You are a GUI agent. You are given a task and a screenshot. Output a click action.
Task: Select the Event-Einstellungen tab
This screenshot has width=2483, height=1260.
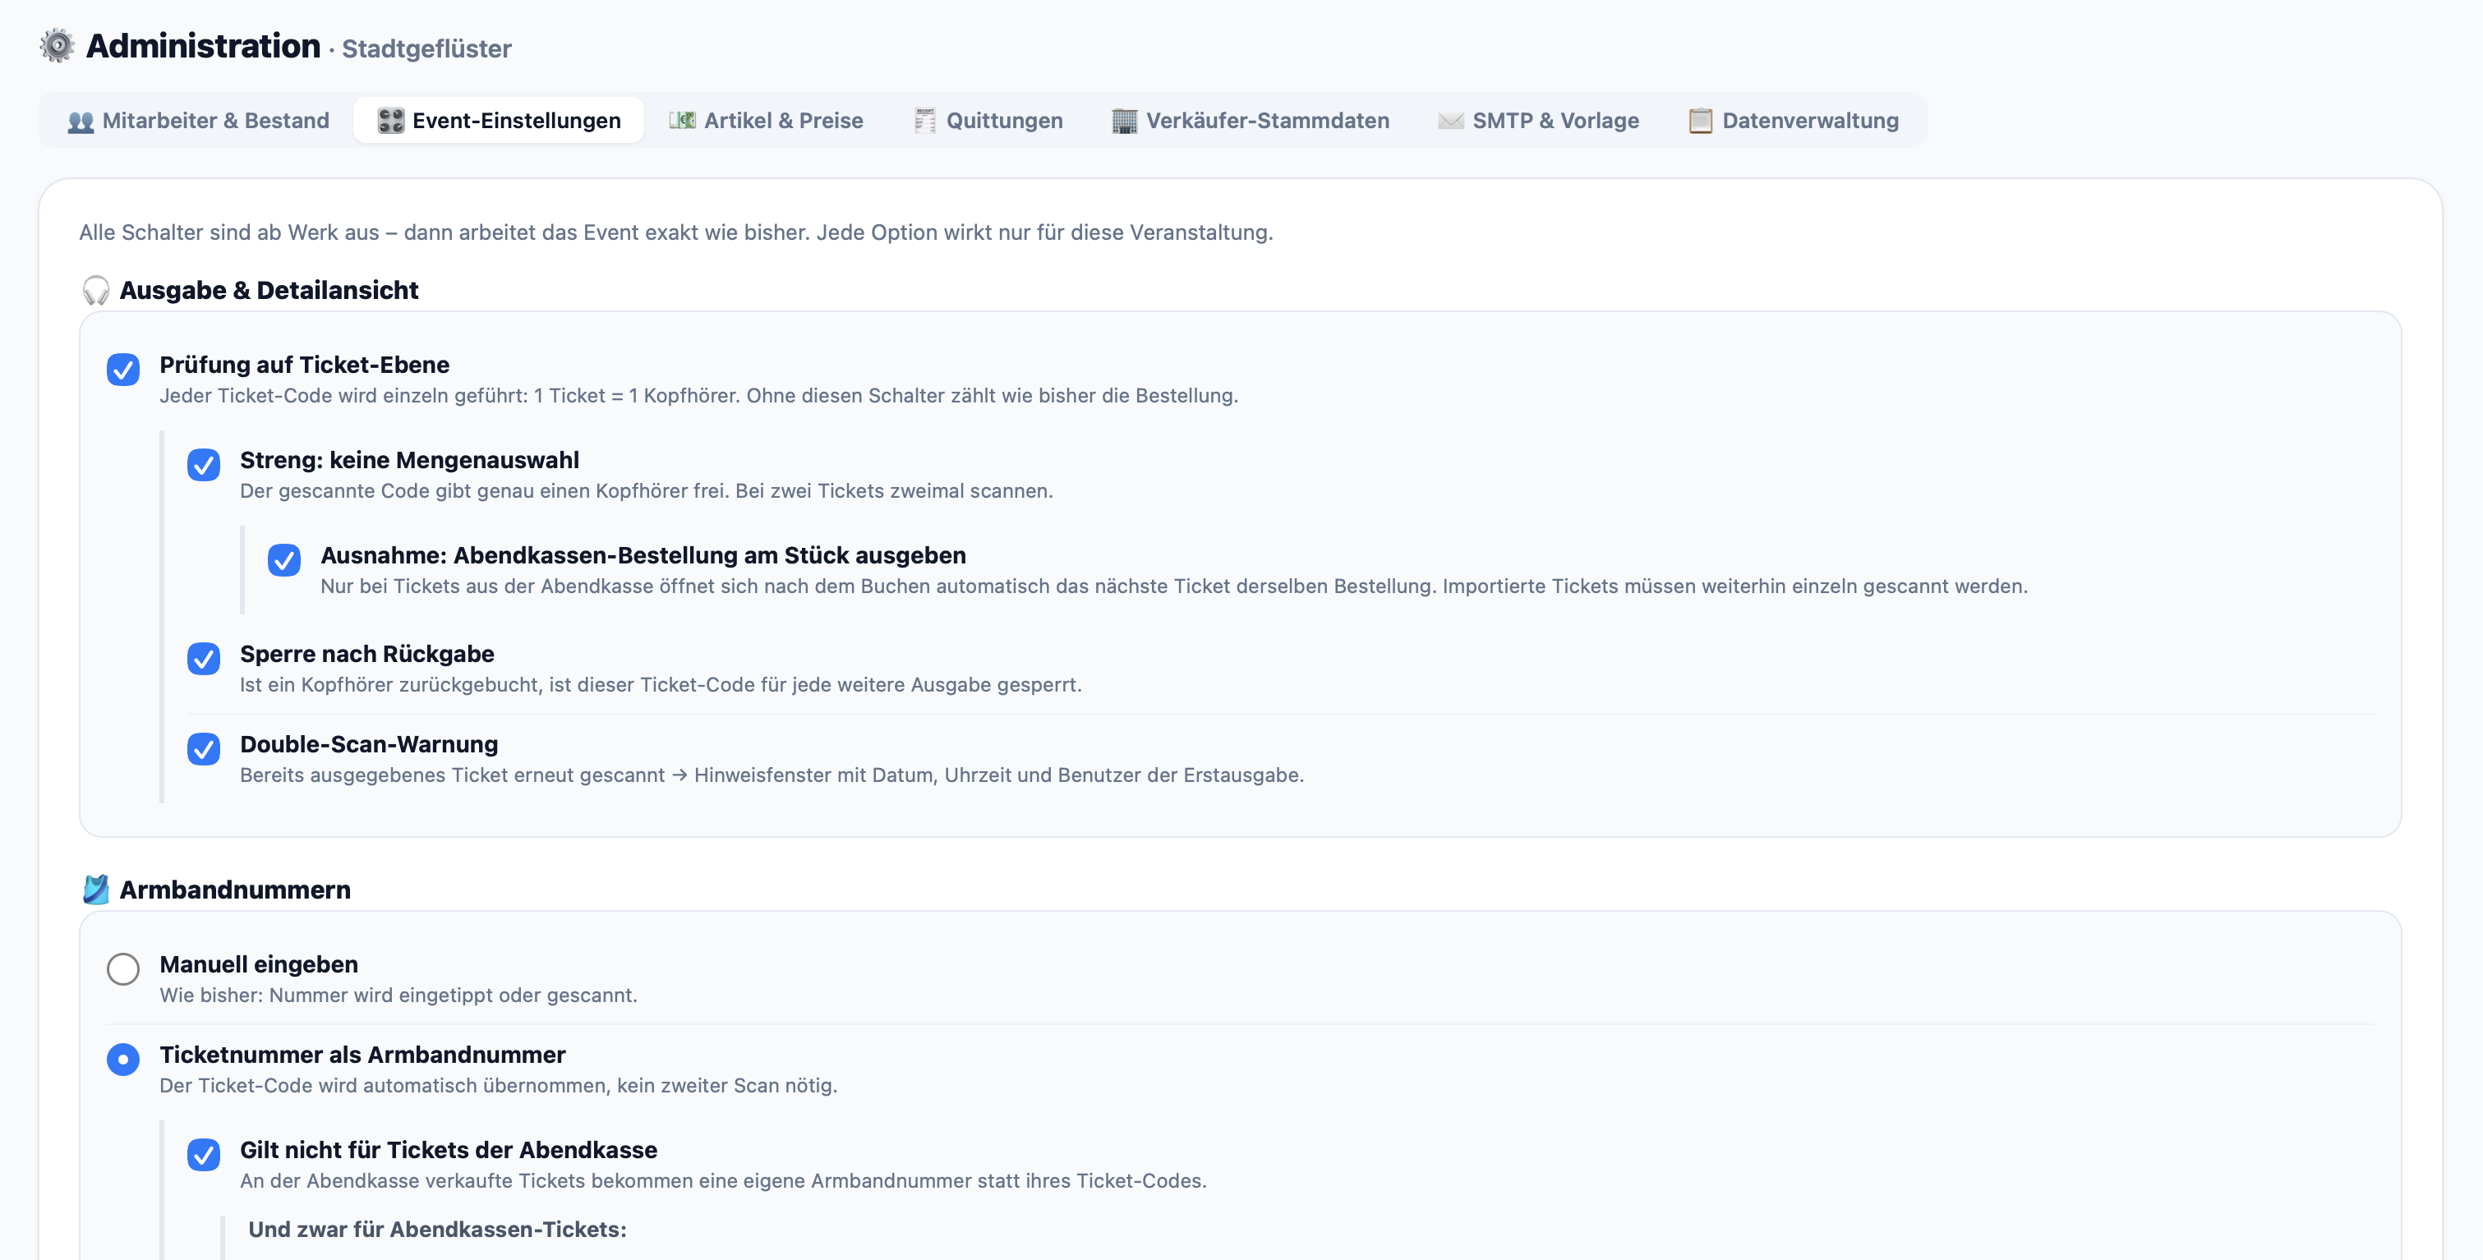[500, 121]
